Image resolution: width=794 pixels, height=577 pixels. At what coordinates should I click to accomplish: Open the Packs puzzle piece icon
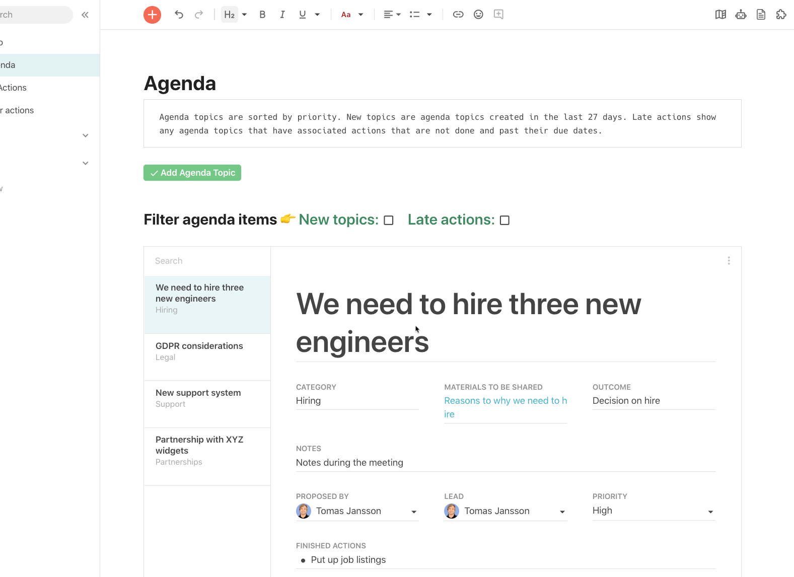(781, 15)
